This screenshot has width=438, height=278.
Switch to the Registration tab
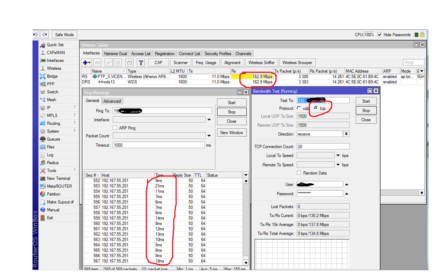tap(165, 54)
